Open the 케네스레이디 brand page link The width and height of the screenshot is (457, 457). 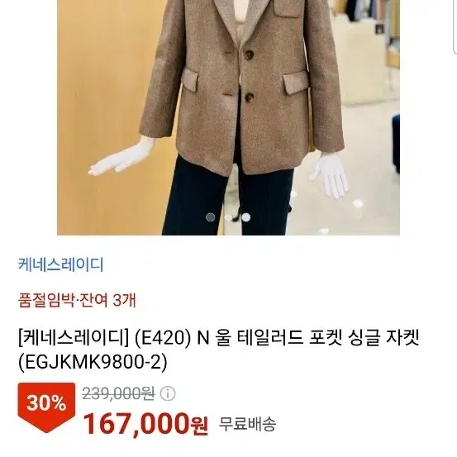(x=60, y=264)
